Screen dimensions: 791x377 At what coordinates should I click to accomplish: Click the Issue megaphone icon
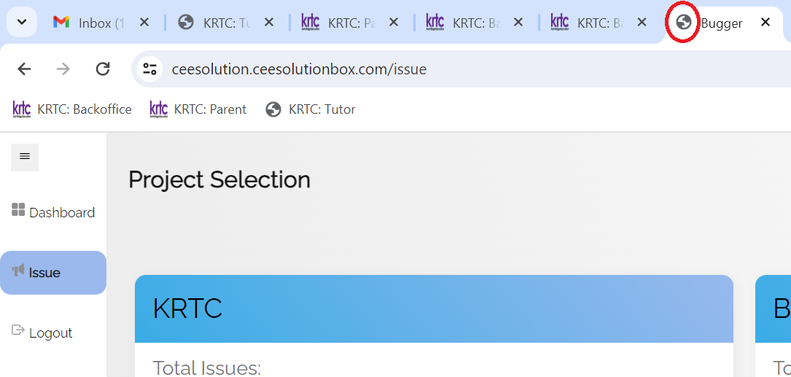pos(18,271)
